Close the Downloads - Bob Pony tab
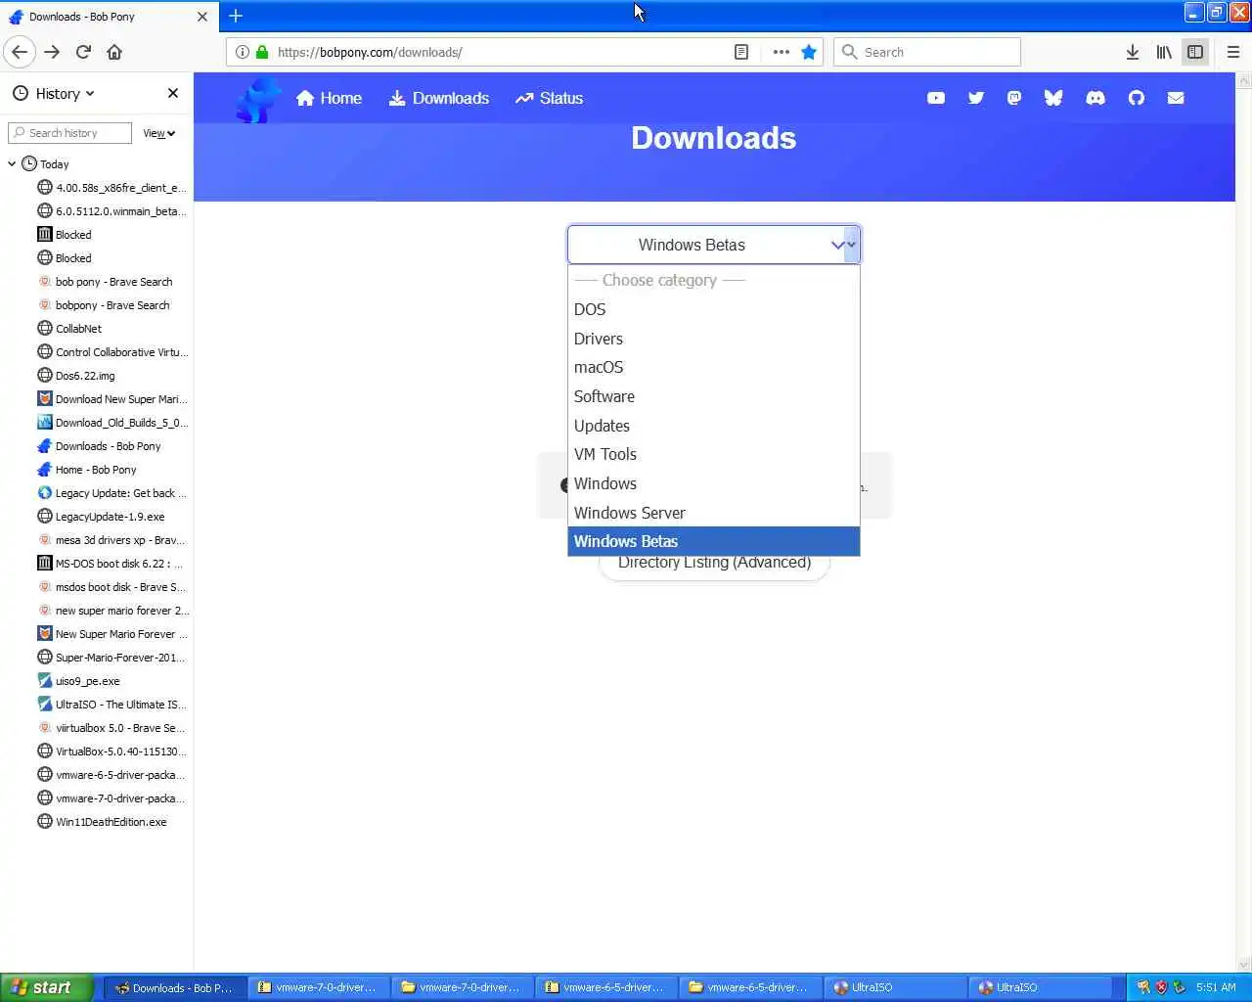 click(x=201, y=17)
